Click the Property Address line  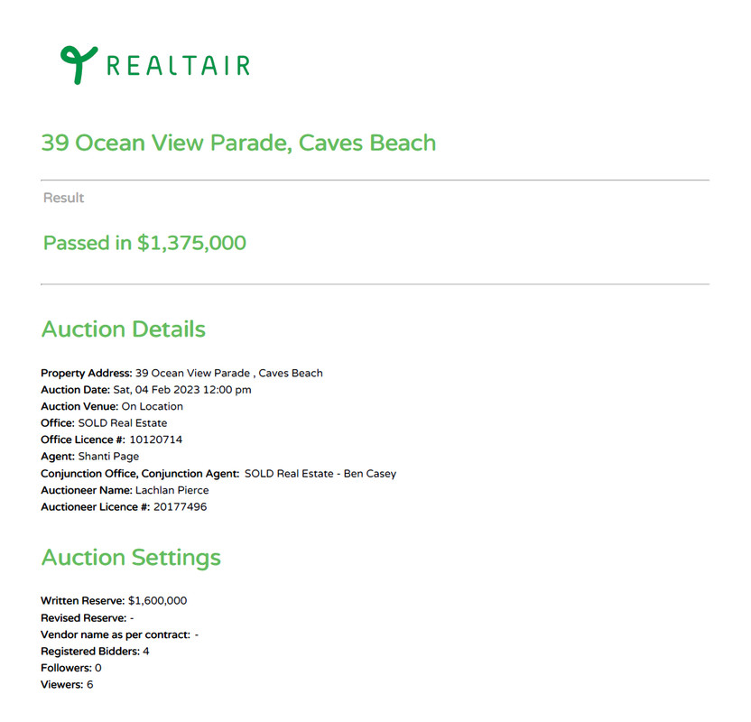[x=181, y=373]
